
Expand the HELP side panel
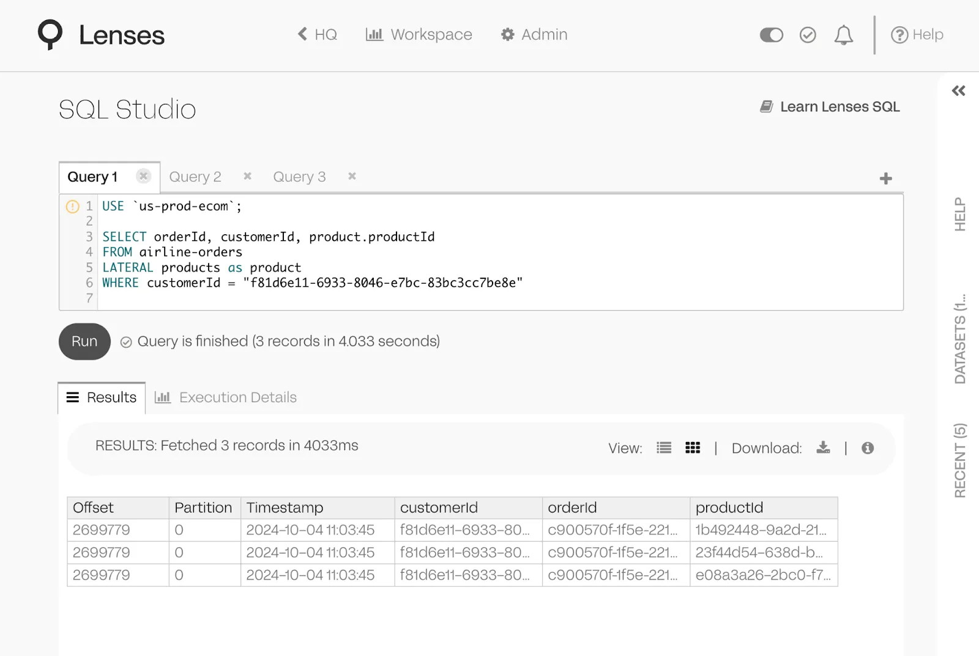point(959,214)
